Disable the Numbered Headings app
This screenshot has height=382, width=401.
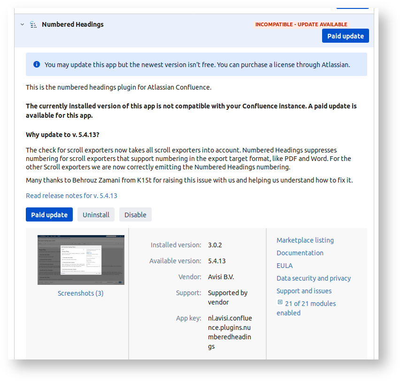[x=135, y=214]
